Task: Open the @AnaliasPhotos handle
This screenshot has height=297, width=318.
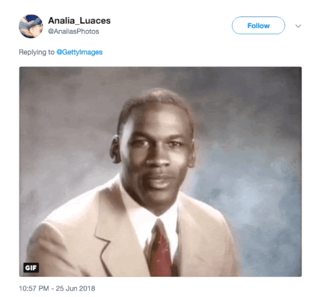Action: tap(73, 32)
